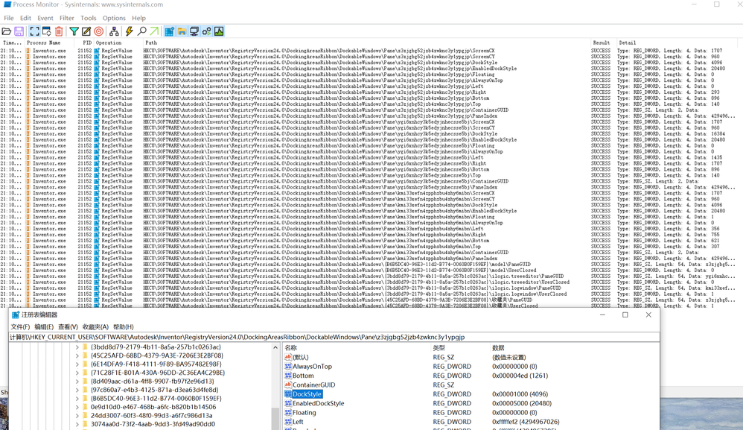Expand the 0e9d10d0-e467-468b-a6fc-b820b1b14506 key
The height and width of the screenshot is (430, 743).
point(77,407)
